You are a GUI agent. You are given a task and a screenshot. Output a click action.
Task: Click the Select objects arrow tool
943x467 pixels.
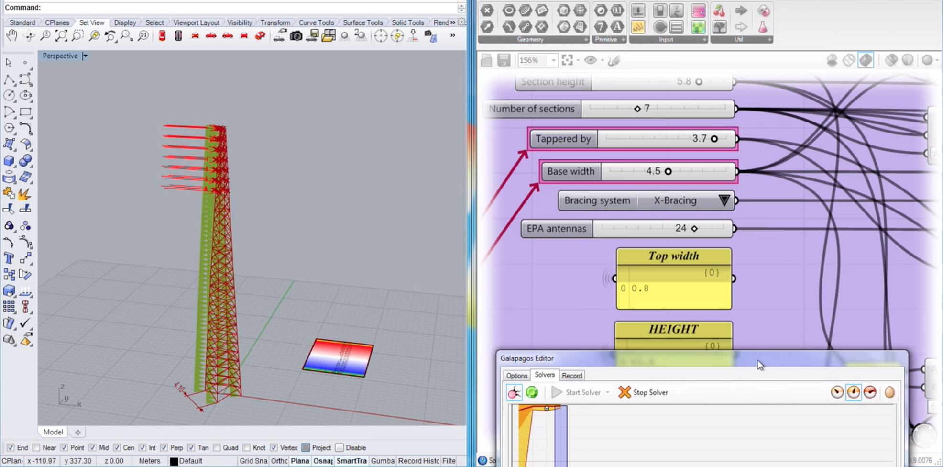click(x=9, y=63)
